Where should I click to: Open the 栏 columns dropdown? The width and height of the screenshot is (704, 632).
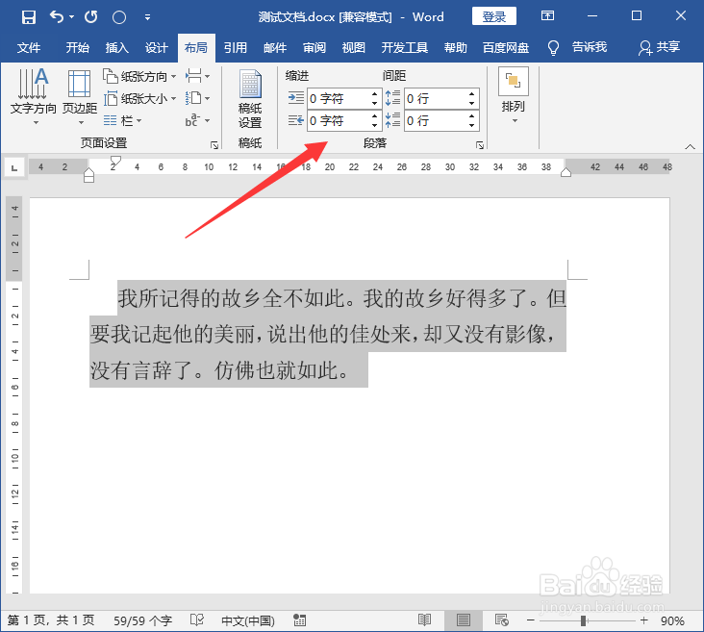(122, 120)
